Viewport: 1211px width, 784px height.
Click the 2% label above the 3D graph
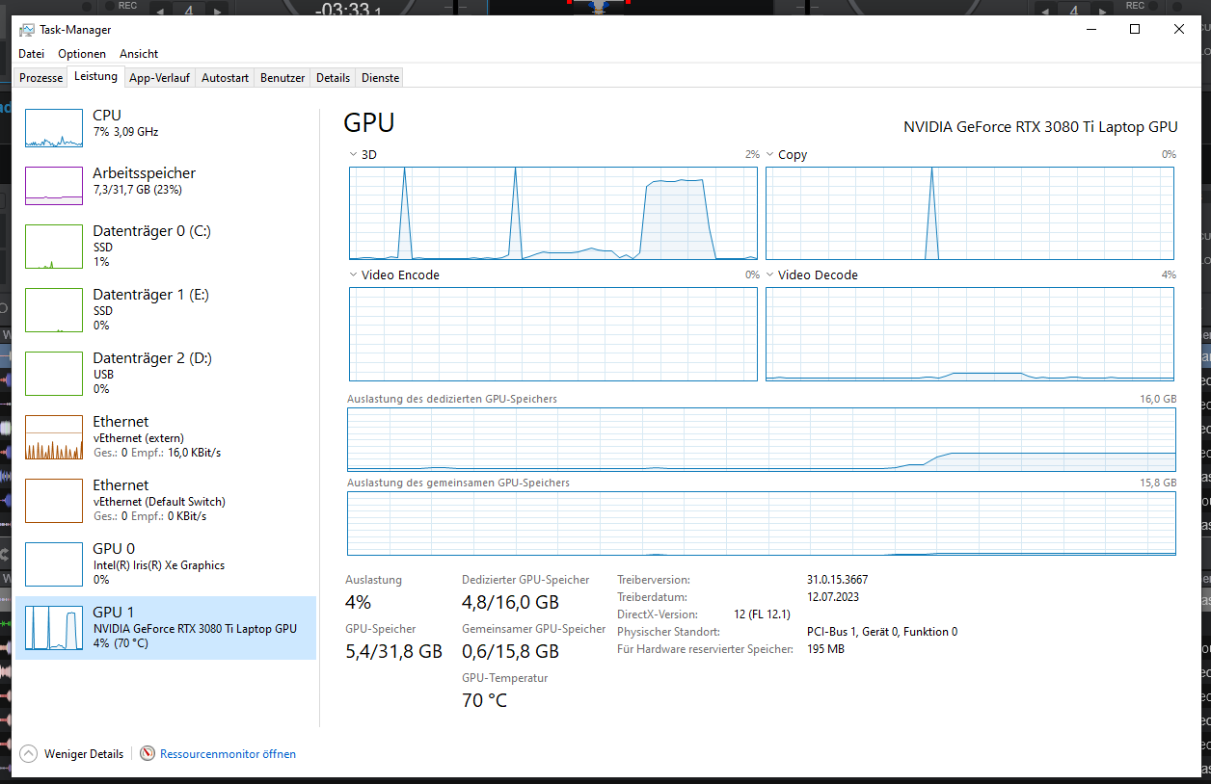[x=752, y=154]
